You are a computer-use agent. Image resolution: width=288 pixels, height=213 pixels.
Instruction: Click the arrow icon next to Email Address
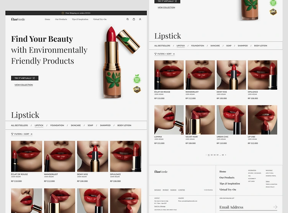[x=275, y=207]
